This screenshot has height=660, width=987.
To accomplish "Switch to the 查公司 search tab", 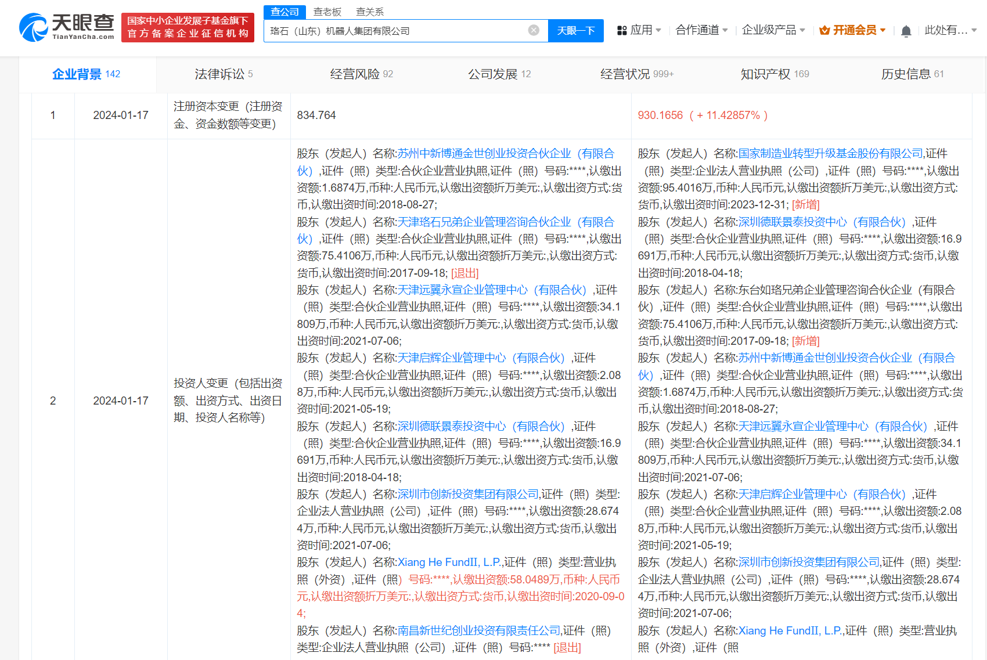I will (284, 12).
